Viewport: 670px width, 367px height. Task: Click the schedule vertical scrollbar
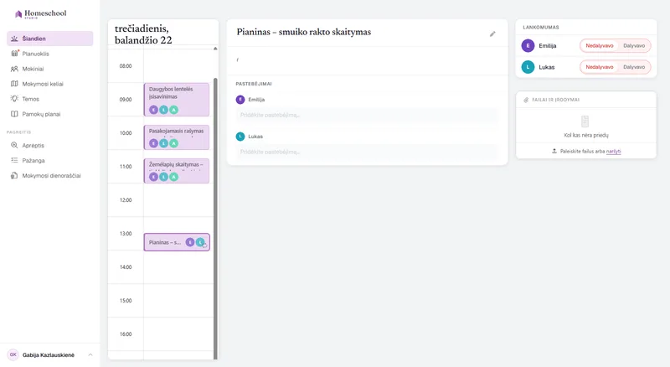coord(215,218)
